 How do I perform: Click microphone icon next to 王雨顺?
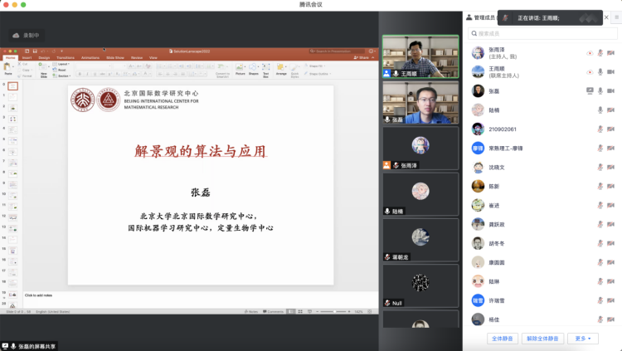600,71
